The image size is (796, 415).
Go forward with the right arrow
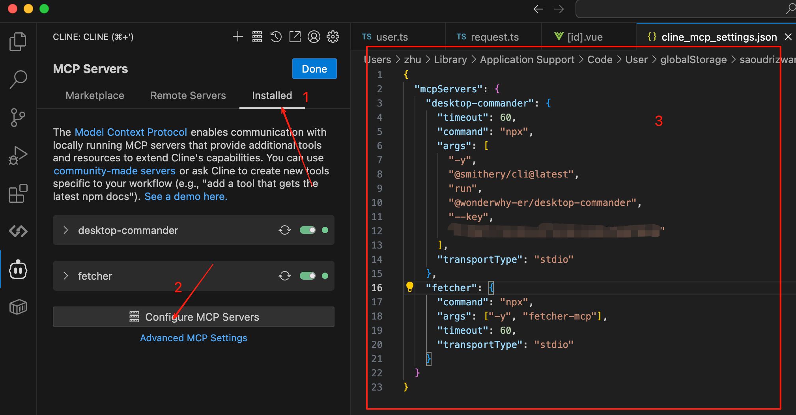coord(559,9)
